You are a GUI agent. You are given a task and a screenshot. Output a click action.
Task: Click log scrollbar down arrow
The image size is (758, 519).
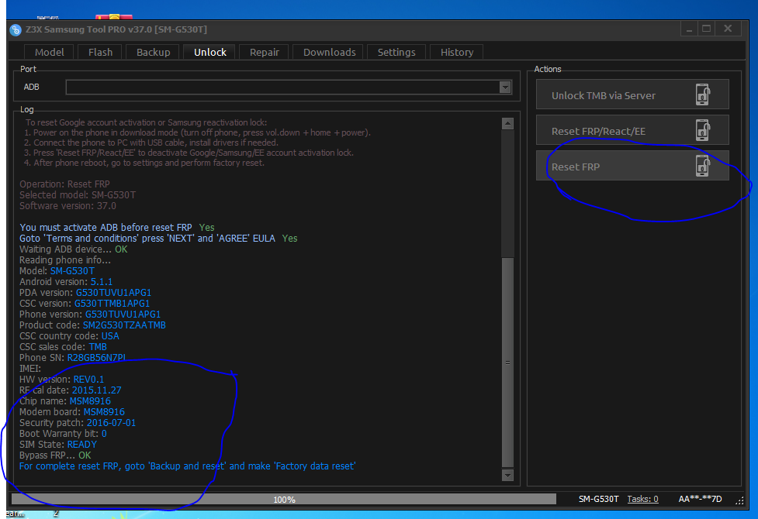click(507, 476)
